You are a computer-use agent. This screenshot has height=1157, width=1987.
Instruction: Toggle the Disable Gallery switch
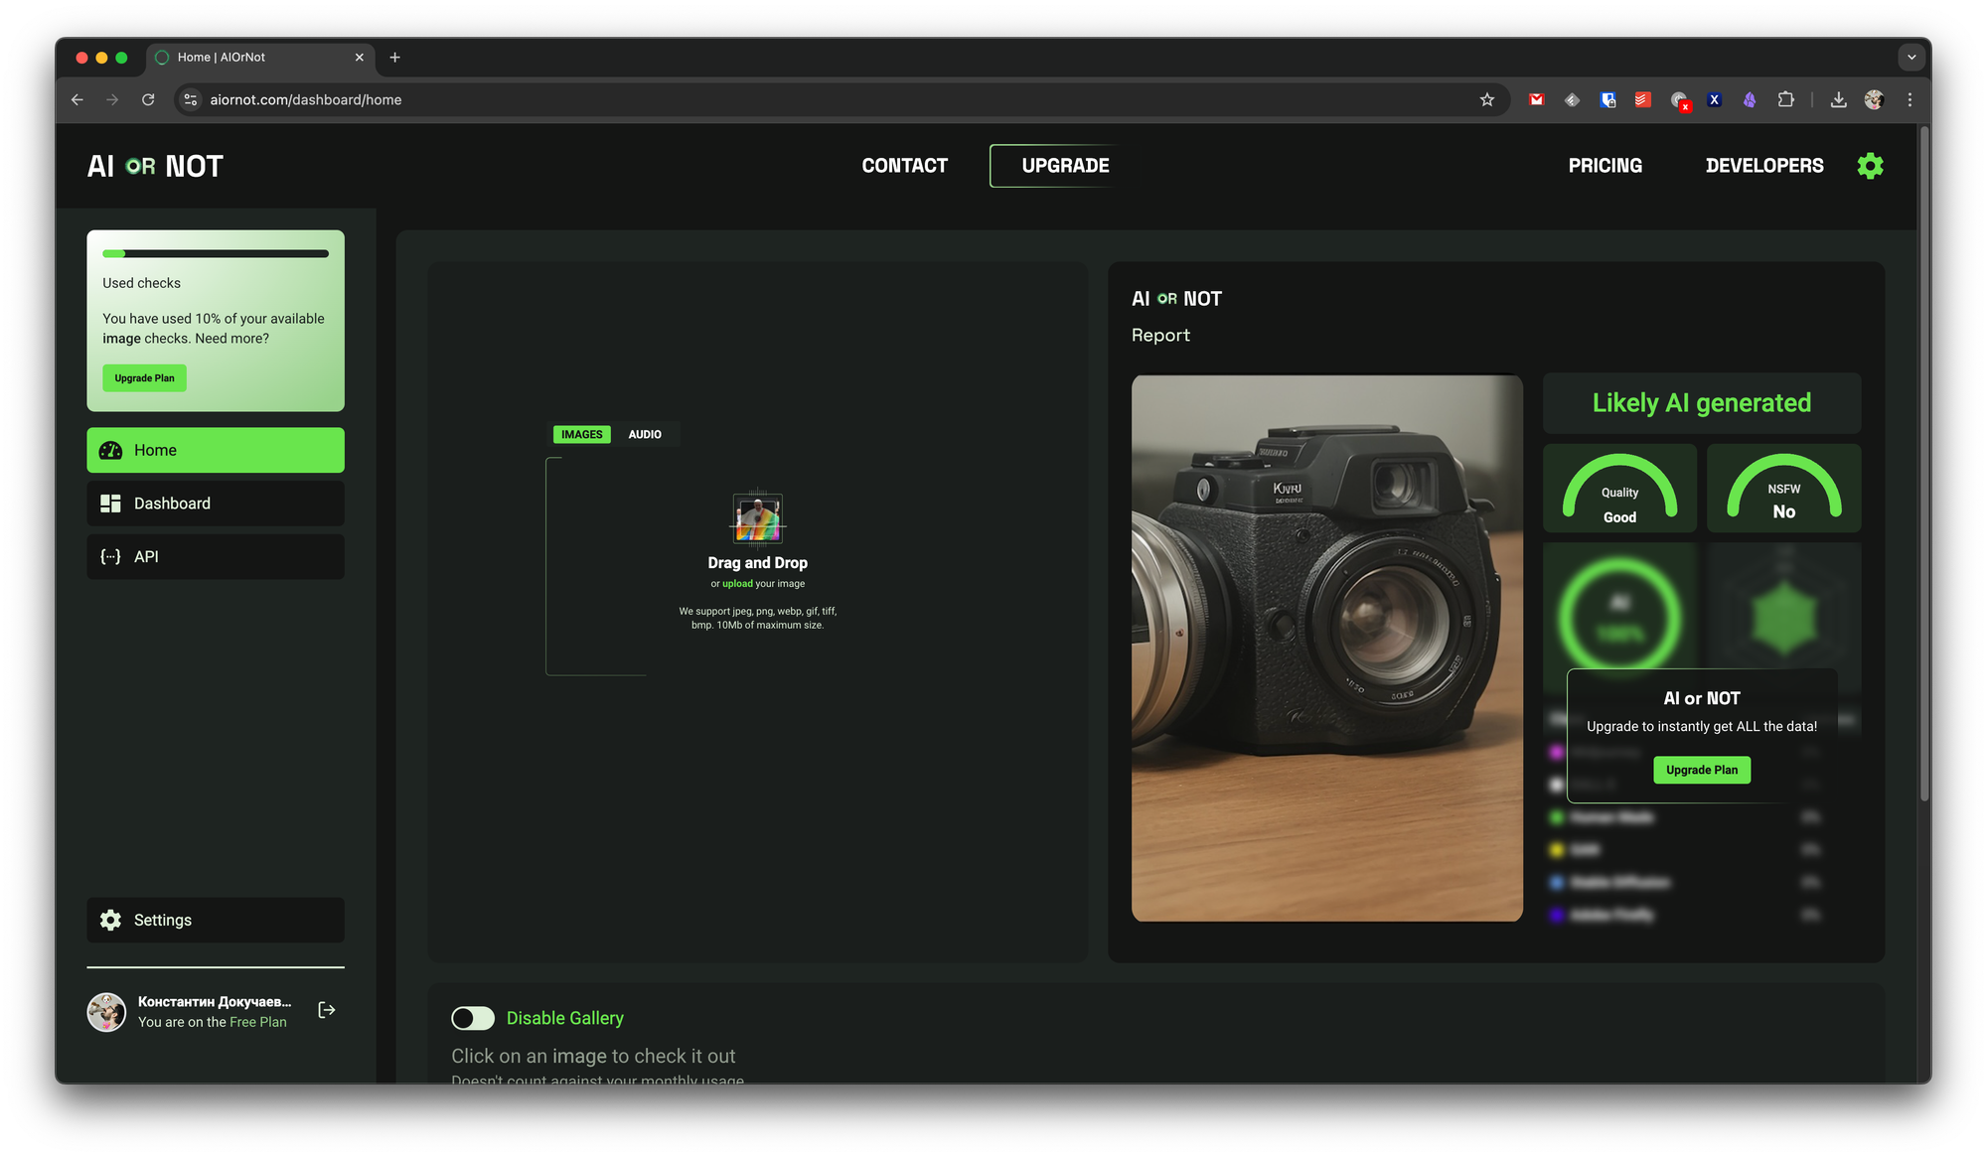click(x=473, y=1018)
